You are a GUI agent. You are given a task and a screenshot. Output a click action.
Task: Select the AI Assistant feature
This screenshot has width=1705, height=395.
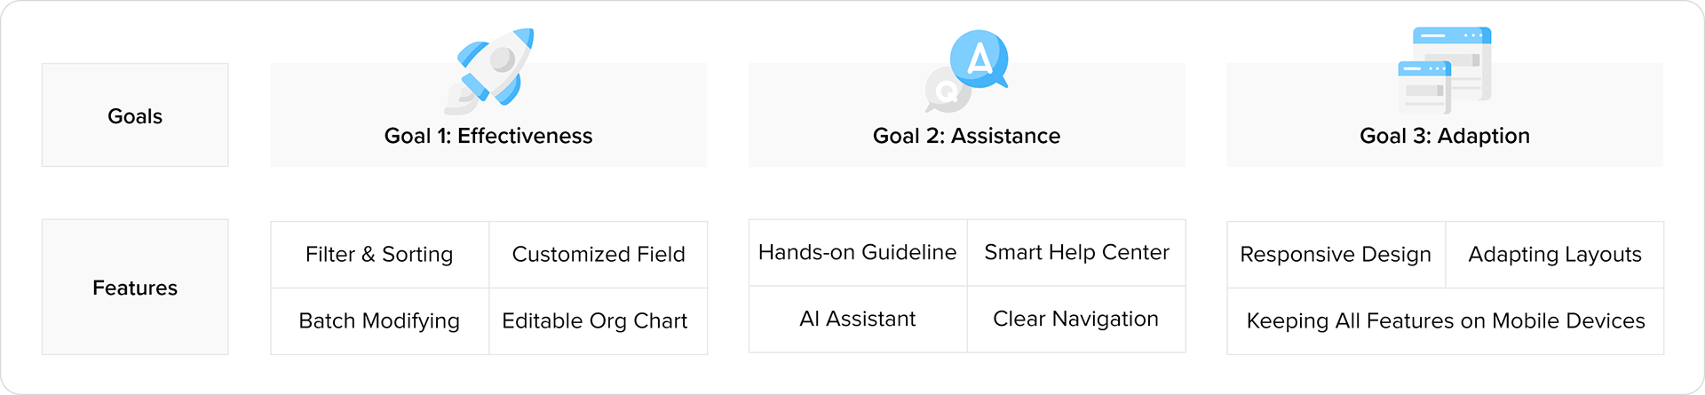coord(857,320)
